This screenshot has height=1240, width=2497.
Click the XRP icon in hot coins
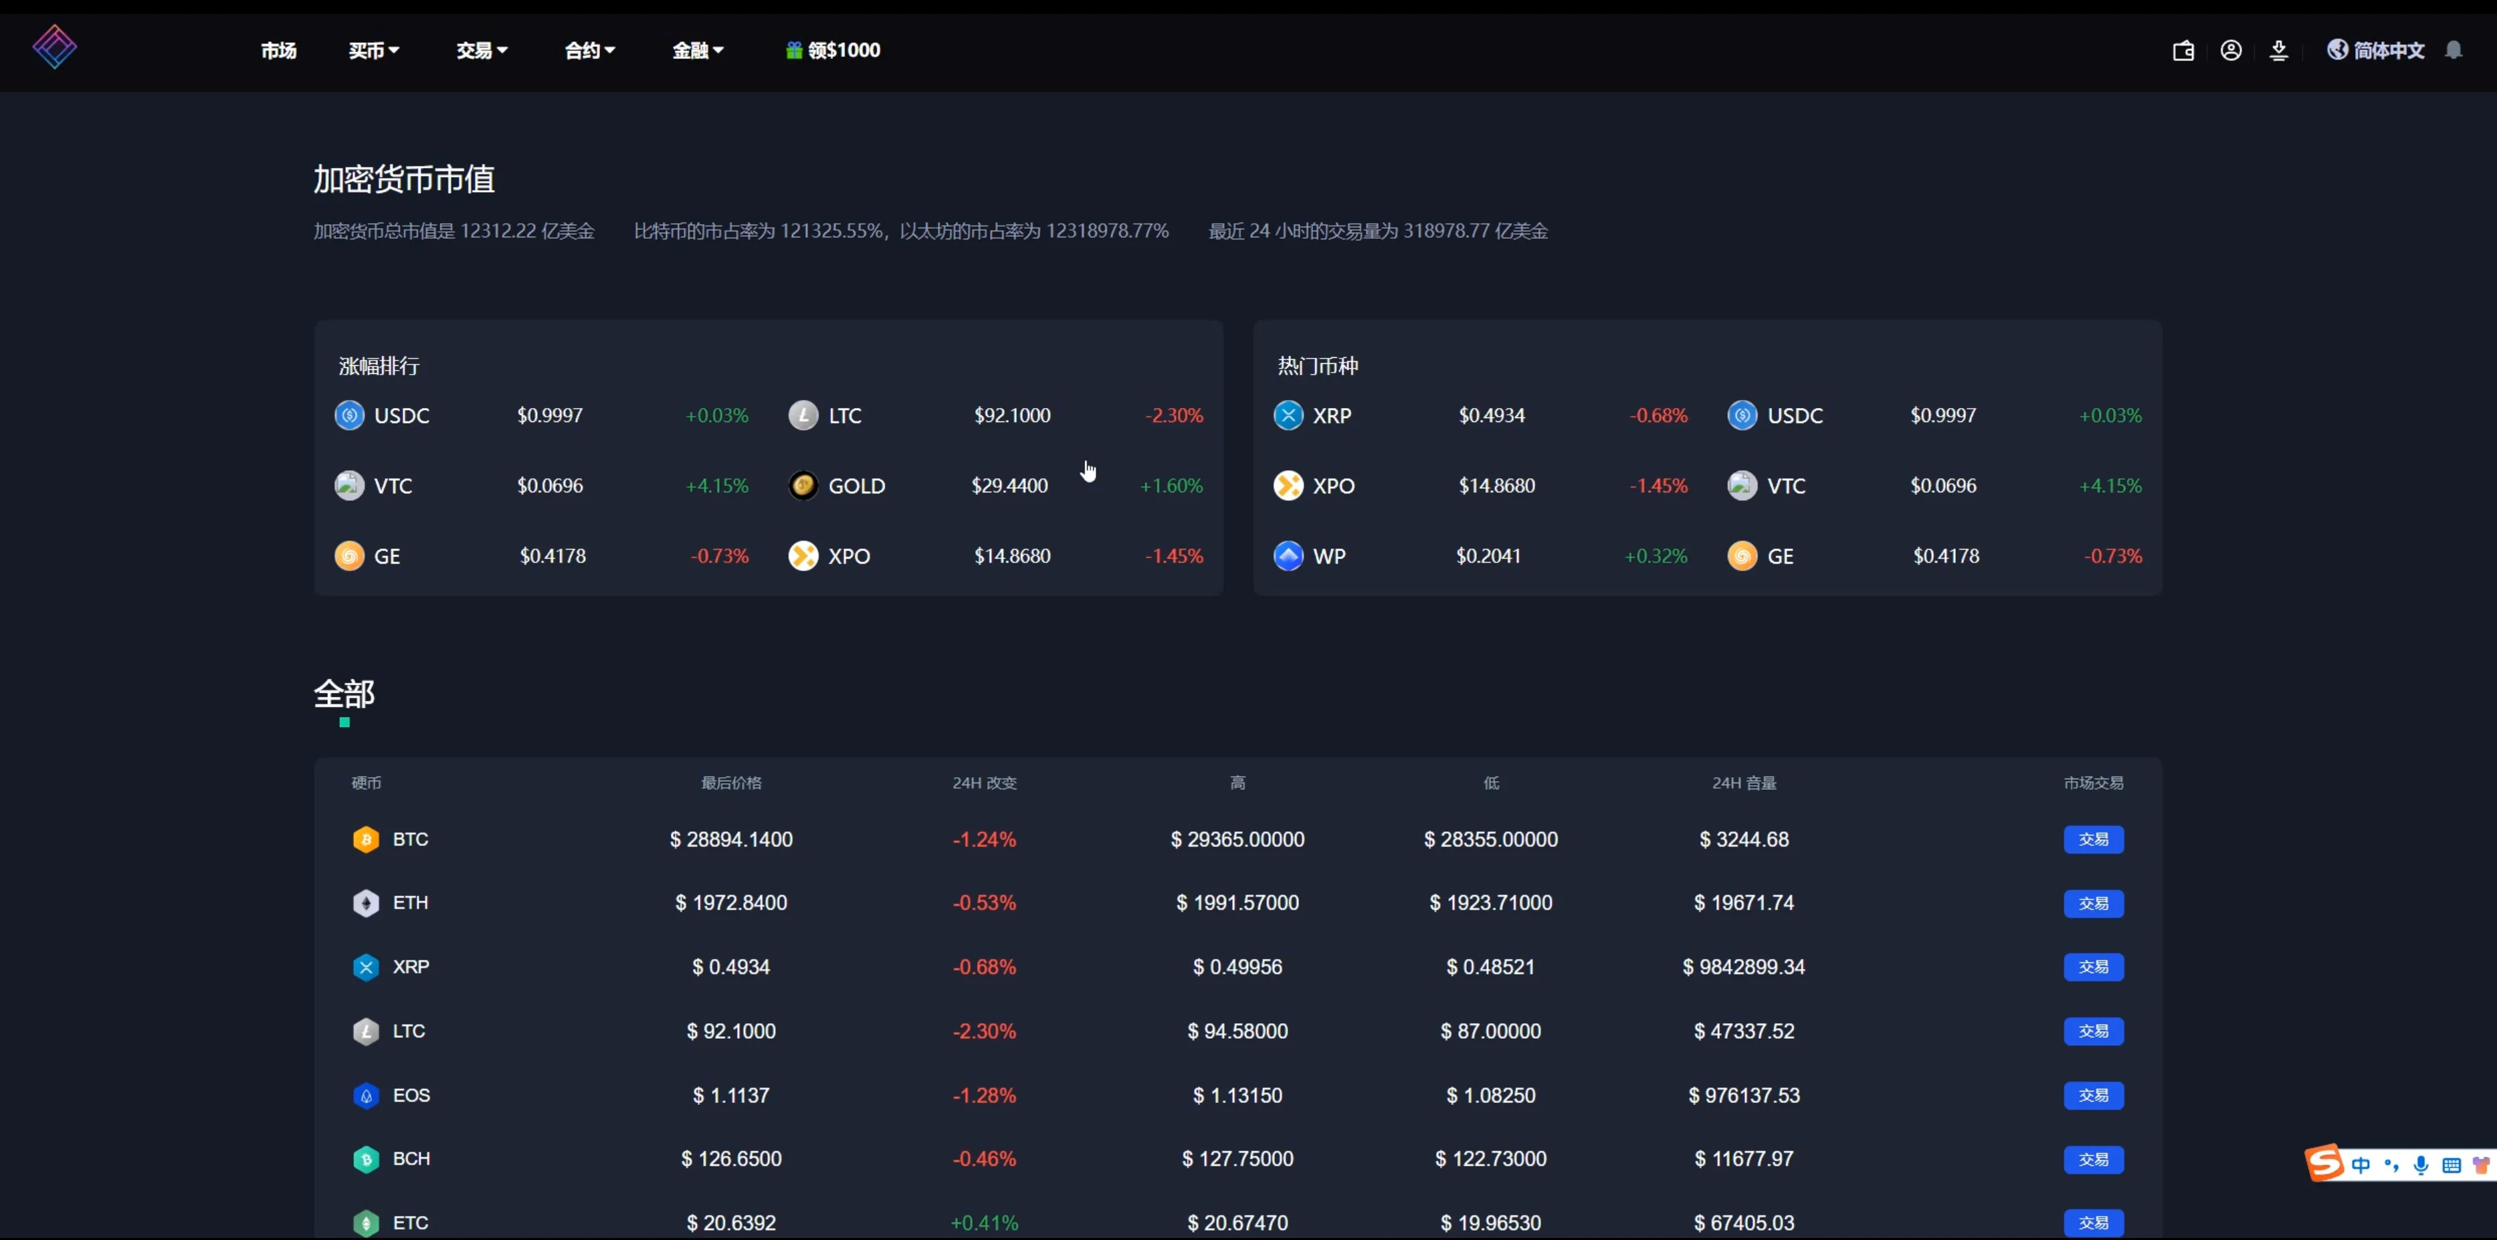tap(1288, 416)
